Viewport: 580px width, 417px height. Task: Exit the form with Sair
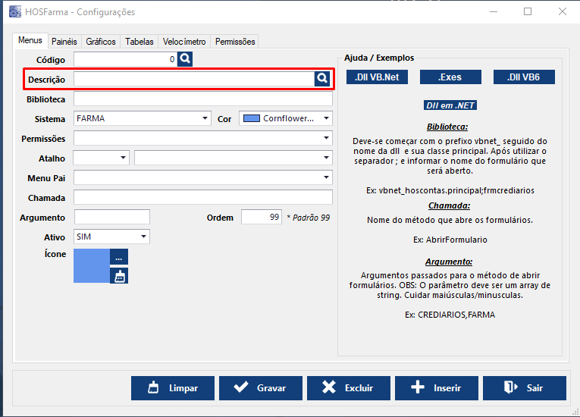(524, 387)
